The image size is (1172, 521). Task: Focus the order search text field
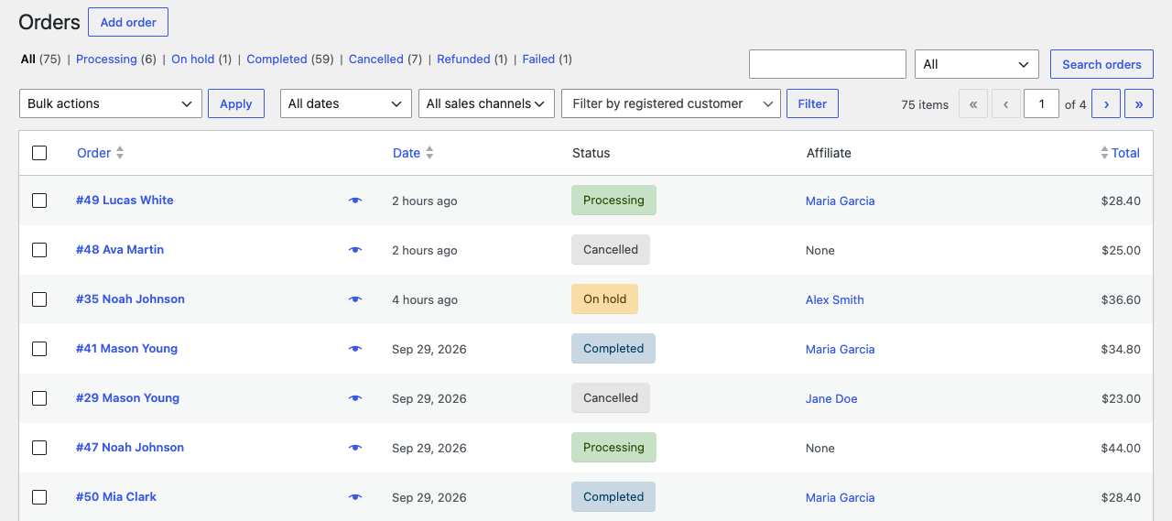tap(828, 64)
